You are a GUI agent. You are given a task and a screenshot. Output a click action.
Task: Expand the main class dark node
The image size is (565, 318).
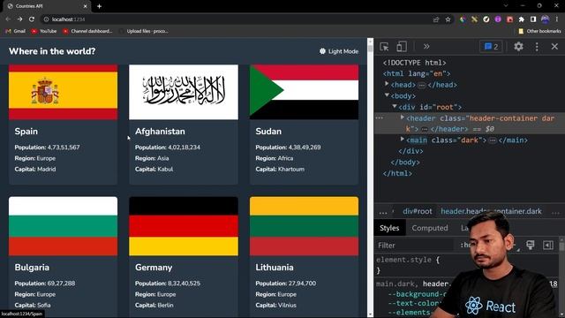(403, 140)
